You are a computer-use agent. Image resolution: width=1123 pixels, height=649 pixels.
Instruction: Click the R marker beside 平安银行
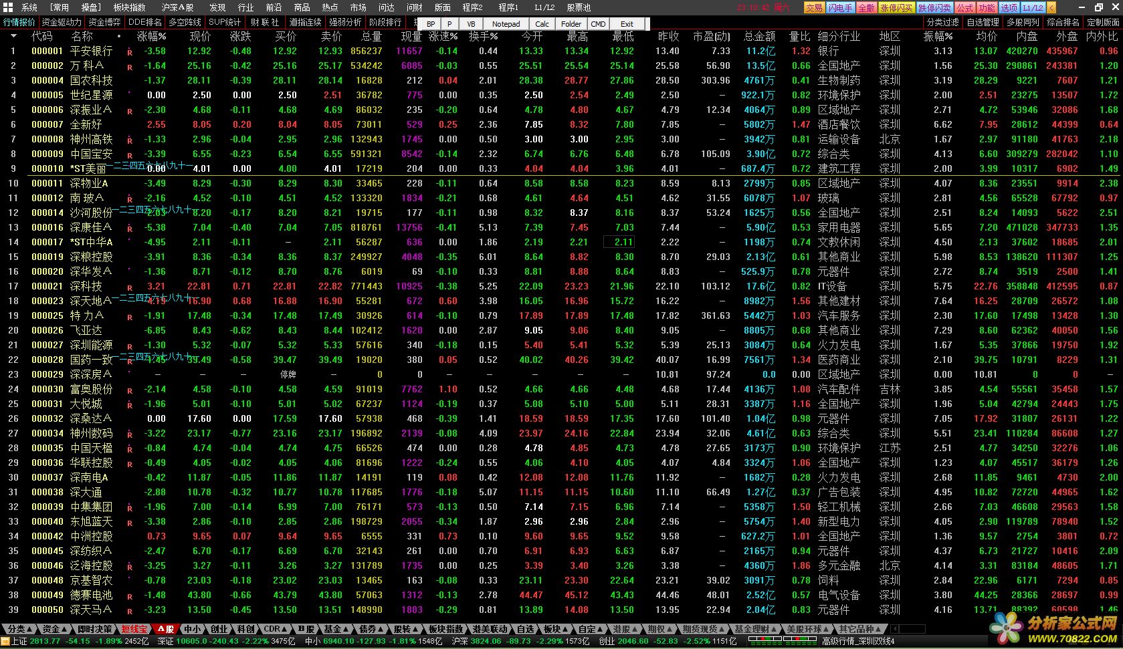pos(130,51)
